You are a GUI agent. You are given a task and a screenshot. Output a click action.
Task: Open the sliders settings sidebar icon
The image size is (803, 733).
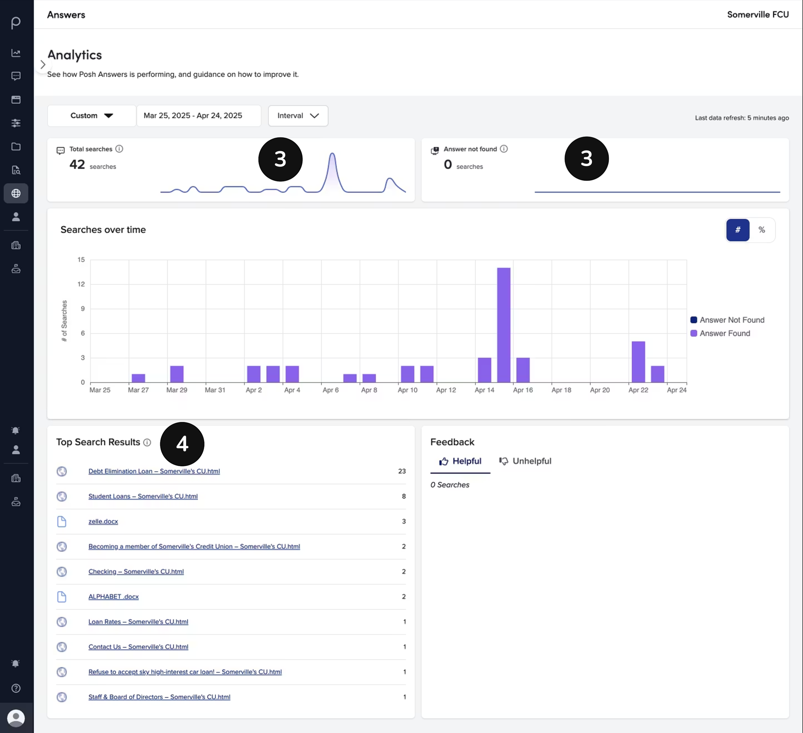point(16,123)
